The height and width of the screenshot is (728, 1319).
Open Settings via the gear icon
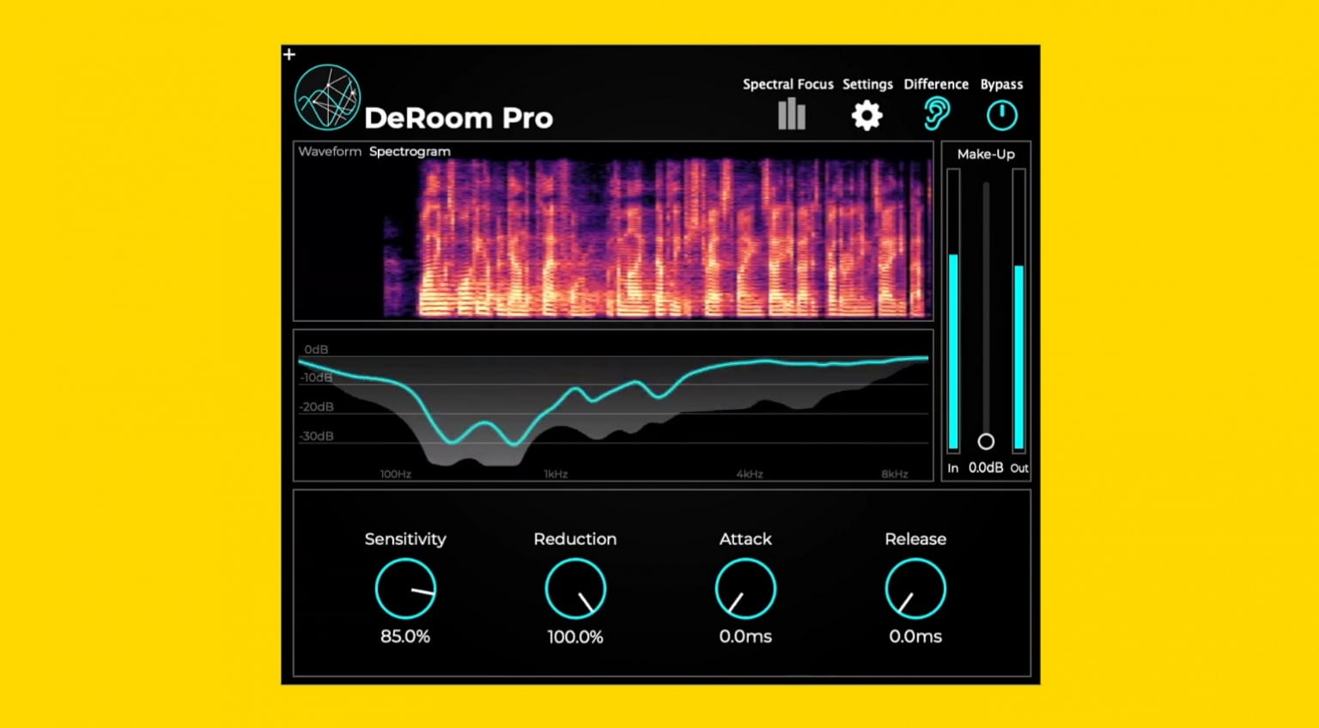coord(866,114)
